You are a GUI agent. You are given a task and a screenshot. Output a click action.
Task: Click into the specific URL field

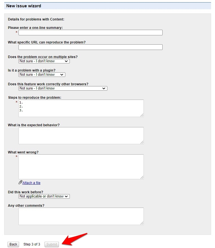[x=90, y=47]
